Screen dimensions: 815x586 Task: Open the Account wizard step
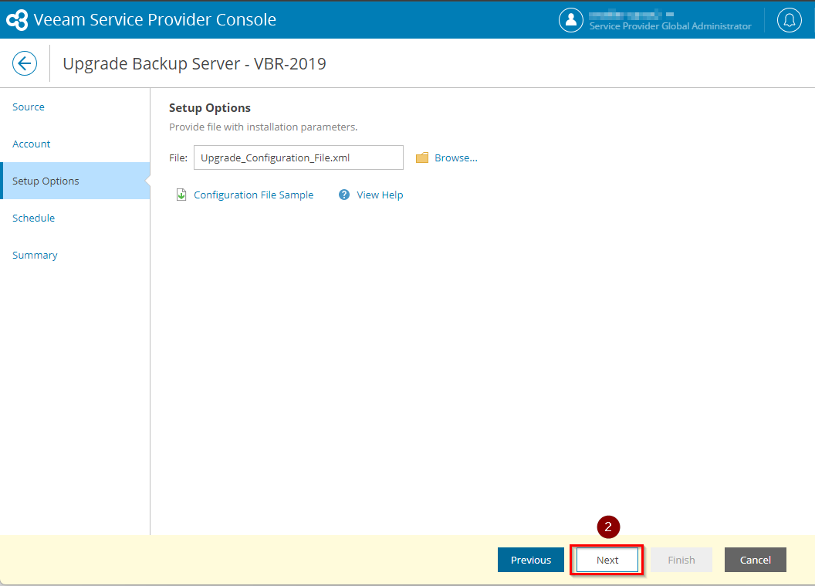[x=31, y=144]
